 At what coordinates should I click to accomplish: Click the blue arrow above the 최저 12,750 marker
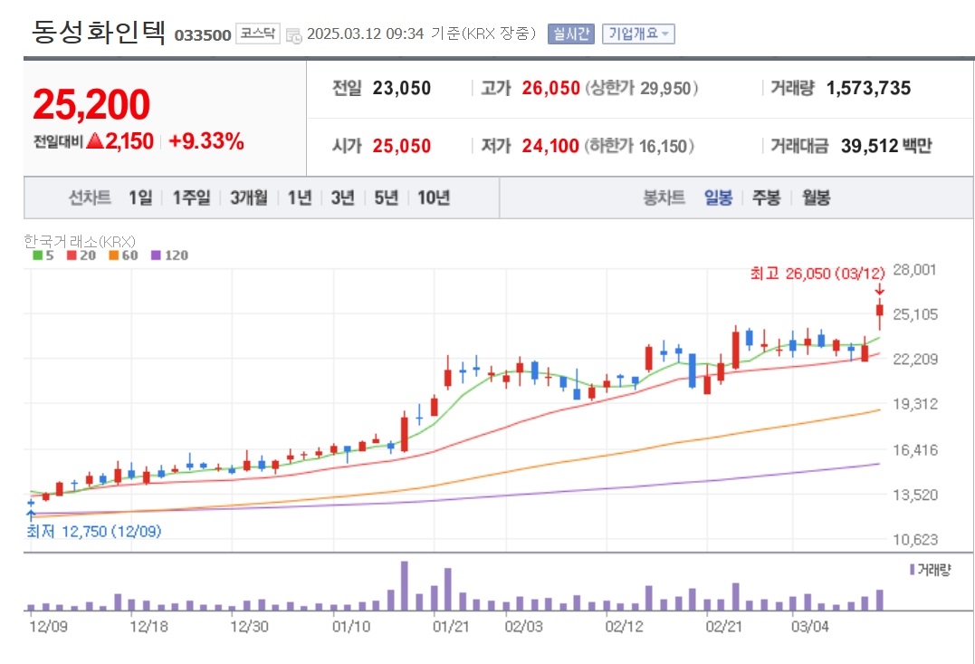(x=31, y=515)
